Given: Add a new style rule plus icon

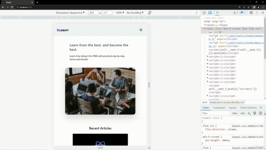Looking at the screenshot, I should point(249,113).
